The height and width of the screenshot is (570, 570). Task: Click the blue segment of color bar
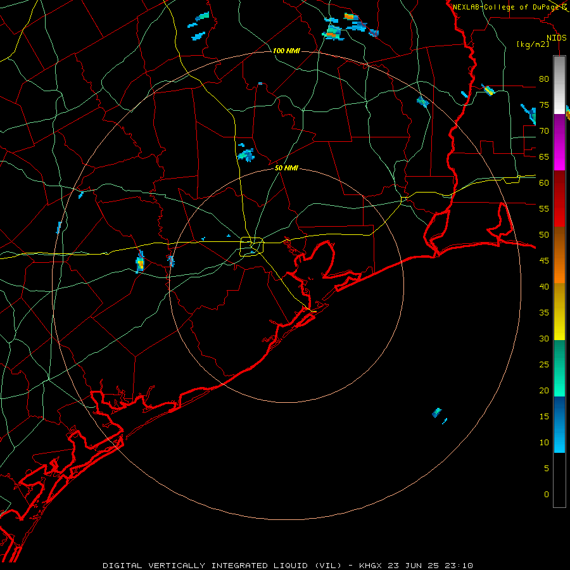(x=559, y=424)
